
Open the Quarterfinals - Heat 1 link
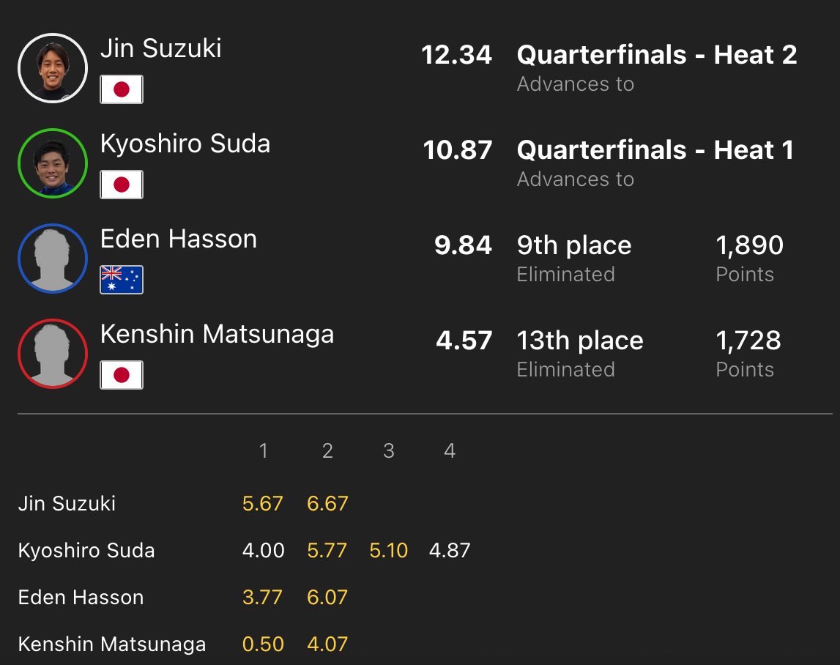coord(655,150)
